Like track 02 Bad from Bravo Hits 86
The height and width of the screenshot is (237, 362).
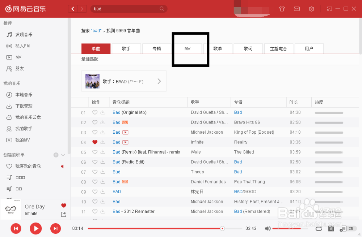(x=94, y=122)
